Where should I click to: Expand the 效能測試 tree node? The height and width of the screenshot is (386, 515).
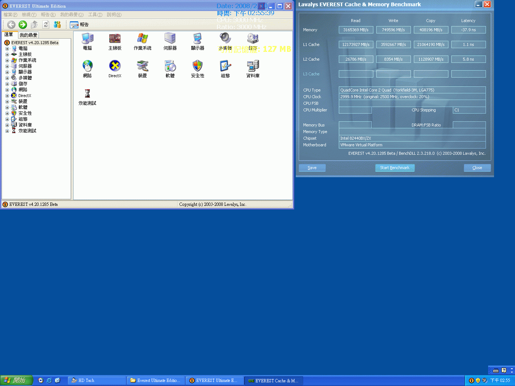(x=7, y=131)
